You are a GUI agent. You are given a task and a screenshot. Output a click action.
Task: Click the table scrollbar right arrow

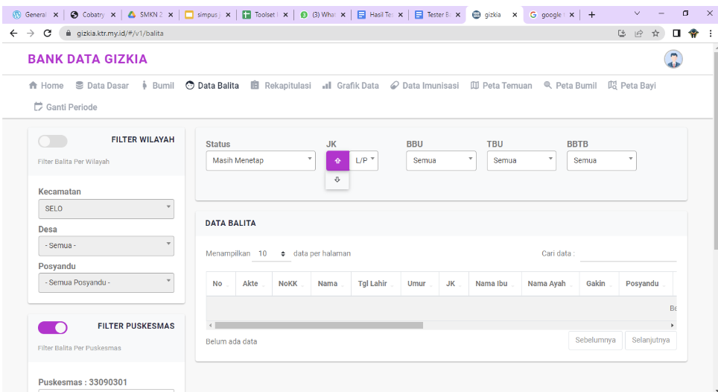click(673, 326)
